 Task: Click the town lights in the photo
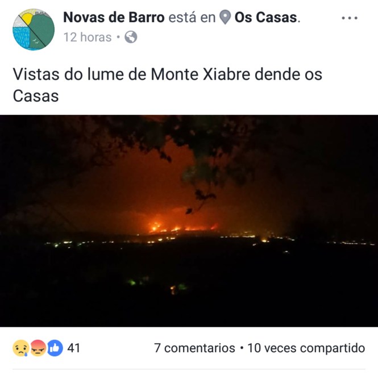coord(169,241)
